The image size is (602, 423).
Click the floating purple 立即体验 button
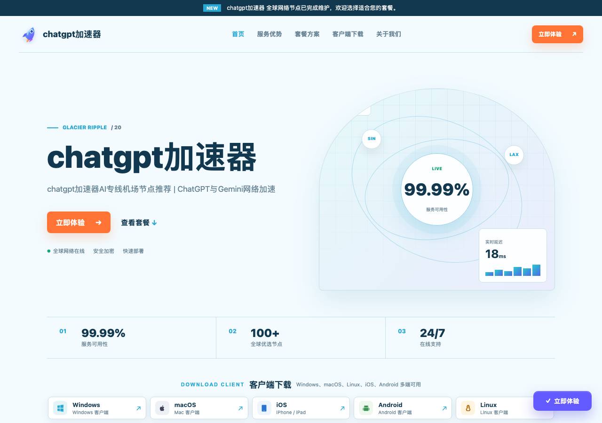562,401
